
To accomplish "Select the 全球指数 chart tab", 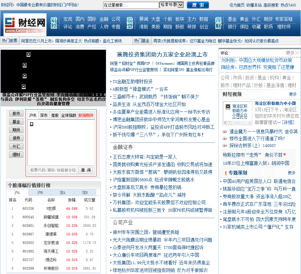I will [69, 115].
